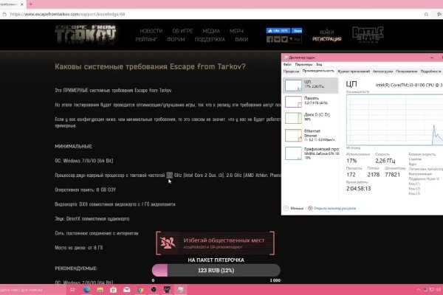Open Microsoft Store from the taskbar
The height and width of the screenshot is (295, 443).
[113, 290]
